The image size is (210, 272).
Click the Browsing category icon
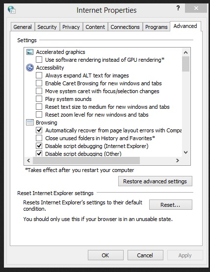coord(30,123)
